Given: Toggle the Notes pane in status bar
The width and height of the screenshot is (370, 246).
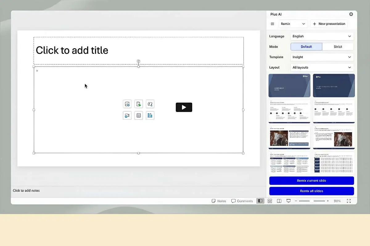Looking at the screenshot, I should 219,201.
